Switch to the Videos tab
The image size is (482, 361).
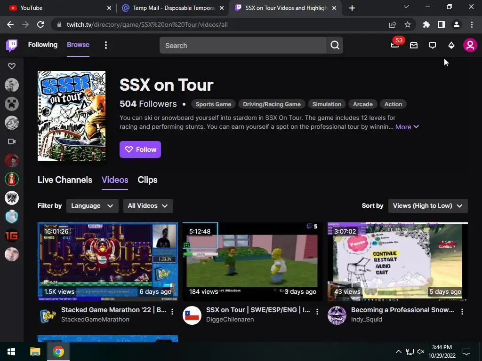(x=115, y=180)
